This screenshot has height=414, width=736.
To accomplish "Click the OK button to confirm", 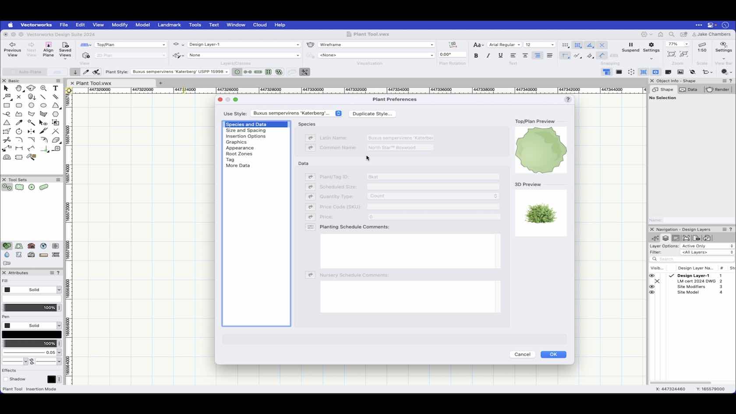I will (553, 354).
